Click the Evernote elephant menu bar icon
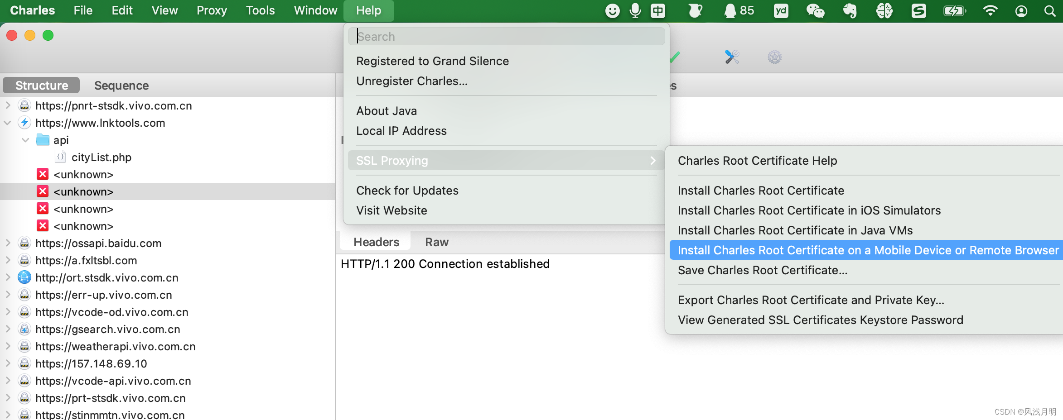 (850, 10)
